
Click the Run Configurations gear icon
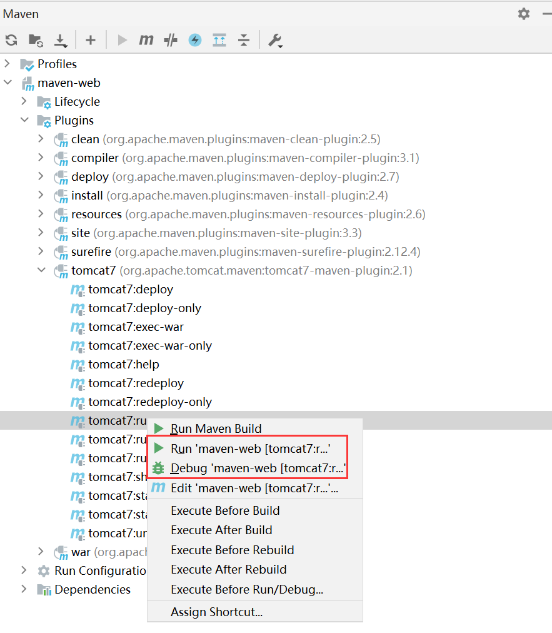tap(44, 571)
